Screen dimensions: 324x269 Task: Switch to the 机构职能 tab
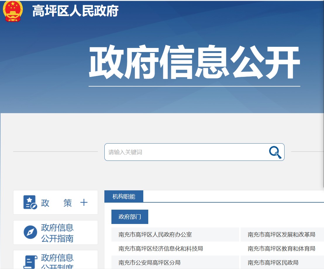[x=124, y=196]
